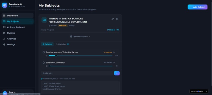Click the Not started status label

coord(108,62)
